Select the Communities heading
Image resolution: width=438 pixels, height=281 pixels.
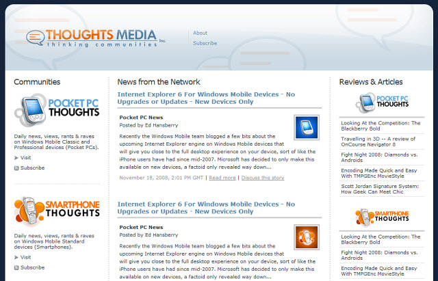point(37,82)
